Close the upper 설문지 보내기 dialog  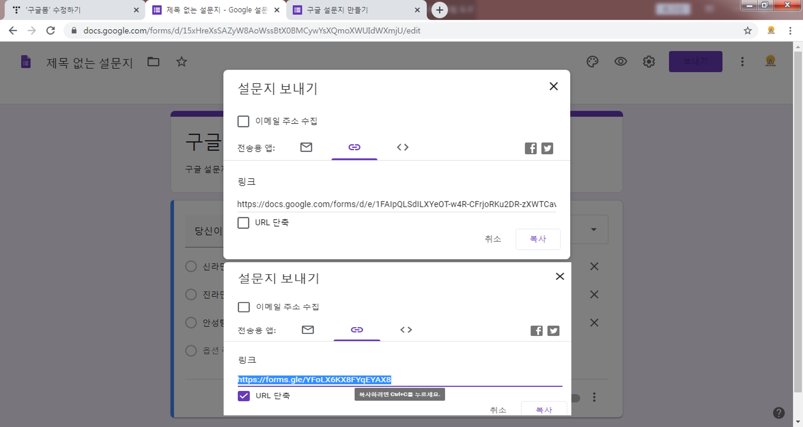coord(554,87)
